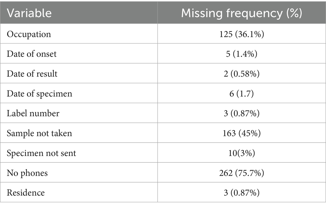Click the Variable column header

29,13
